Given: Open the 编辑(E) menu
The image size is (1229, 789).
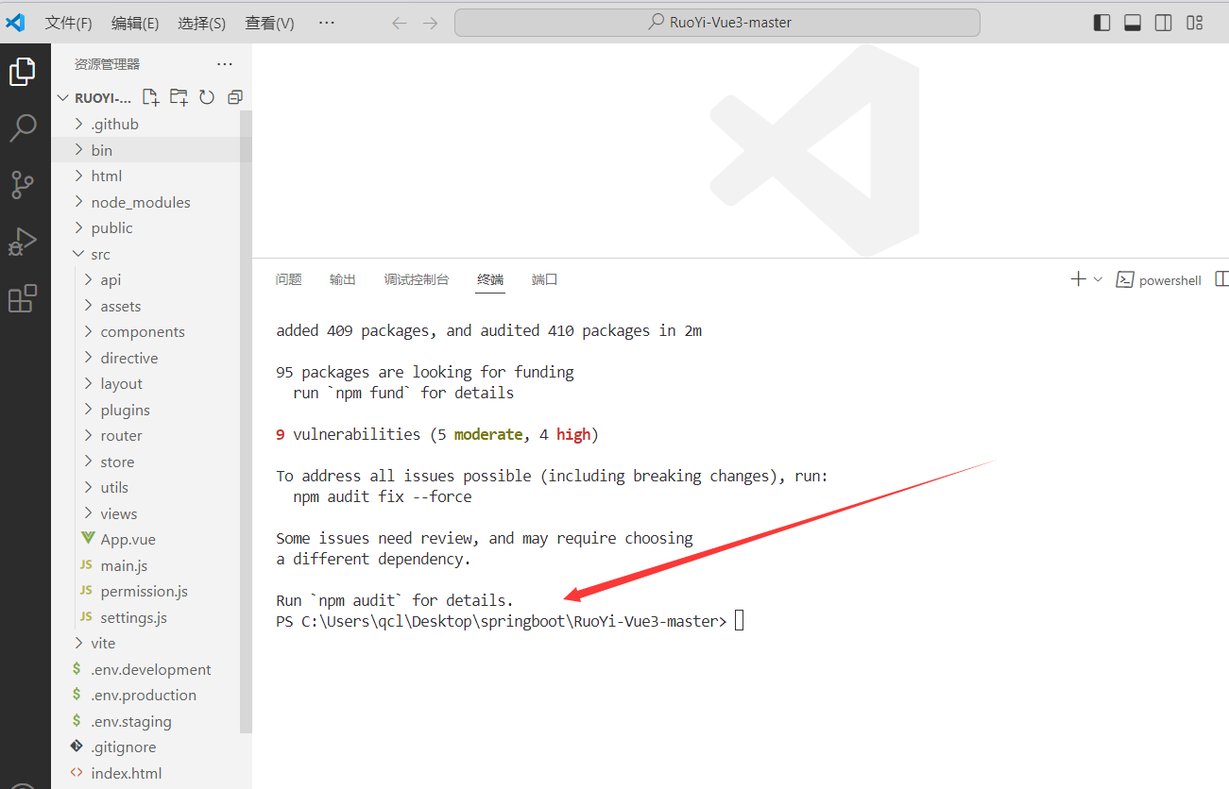Looking at the screenshot, I should pos(135,23).
